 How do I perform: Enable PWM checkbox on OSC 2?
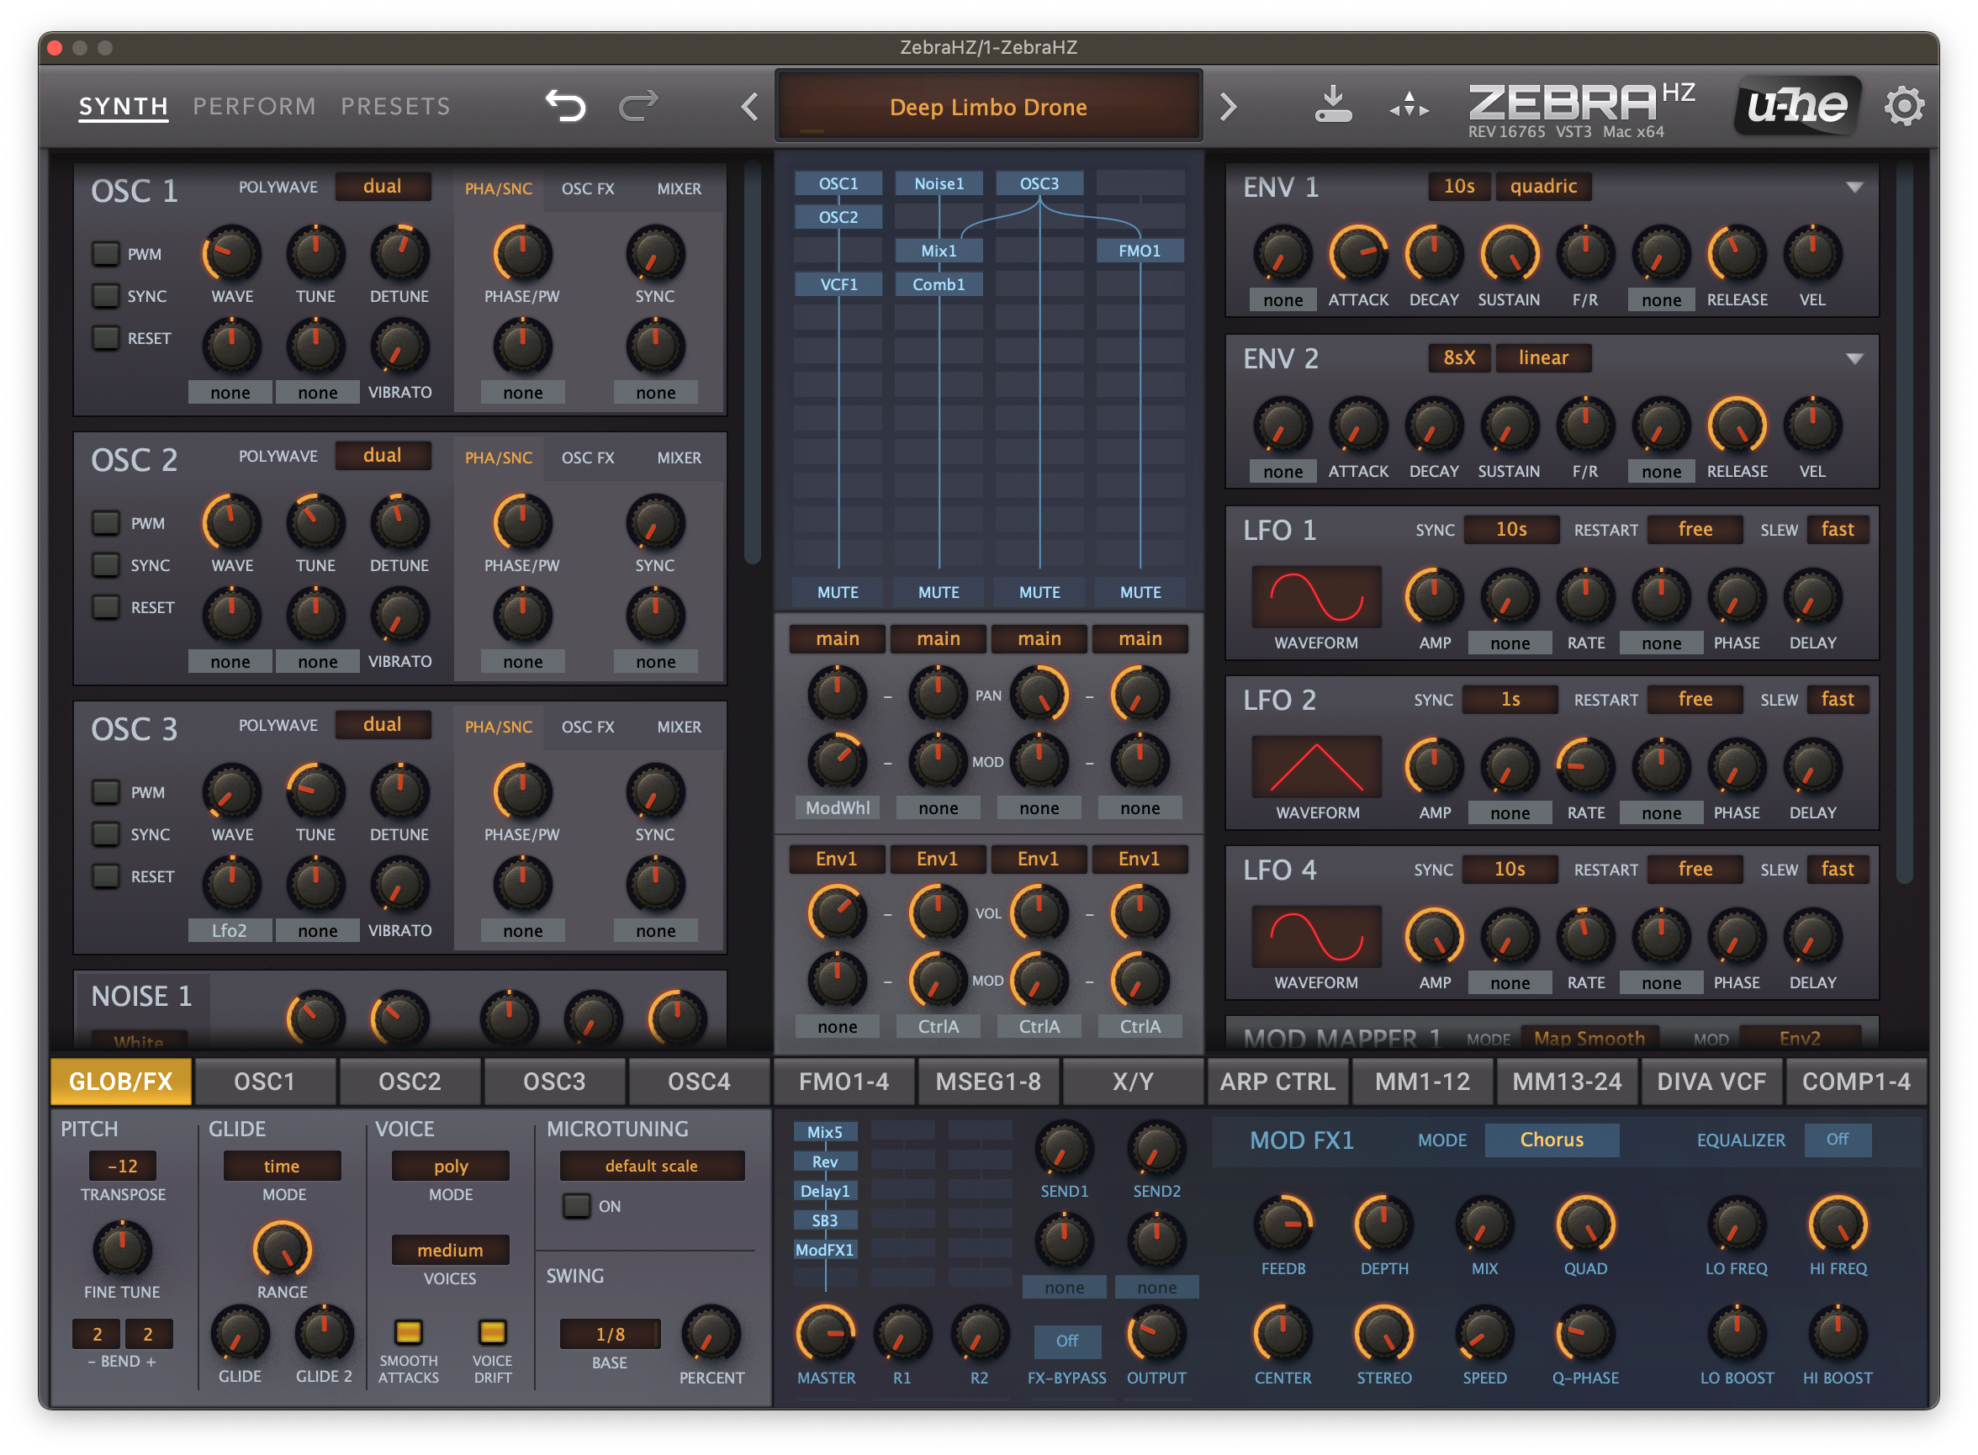(106, 523)
